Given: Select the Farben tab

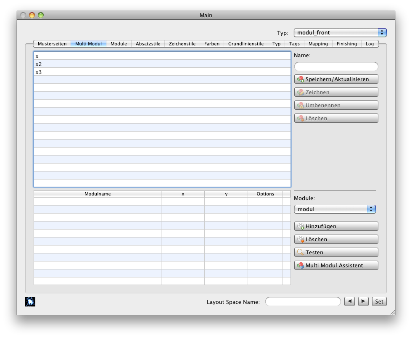Looking at the screenshot, I should [212, 44].
